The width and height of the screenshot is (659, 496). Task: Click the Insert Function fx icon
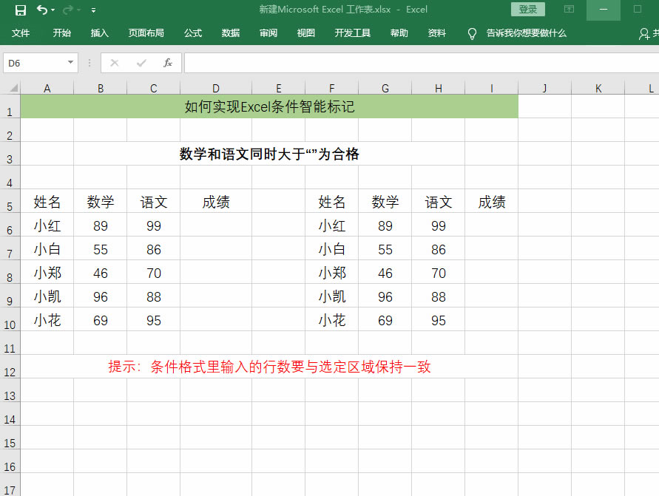pyautogui.click(x=168, y=63)
